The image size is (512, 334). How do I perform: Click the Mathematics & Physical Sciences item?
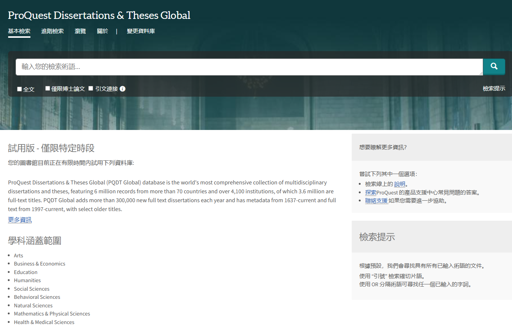point(52,314)
